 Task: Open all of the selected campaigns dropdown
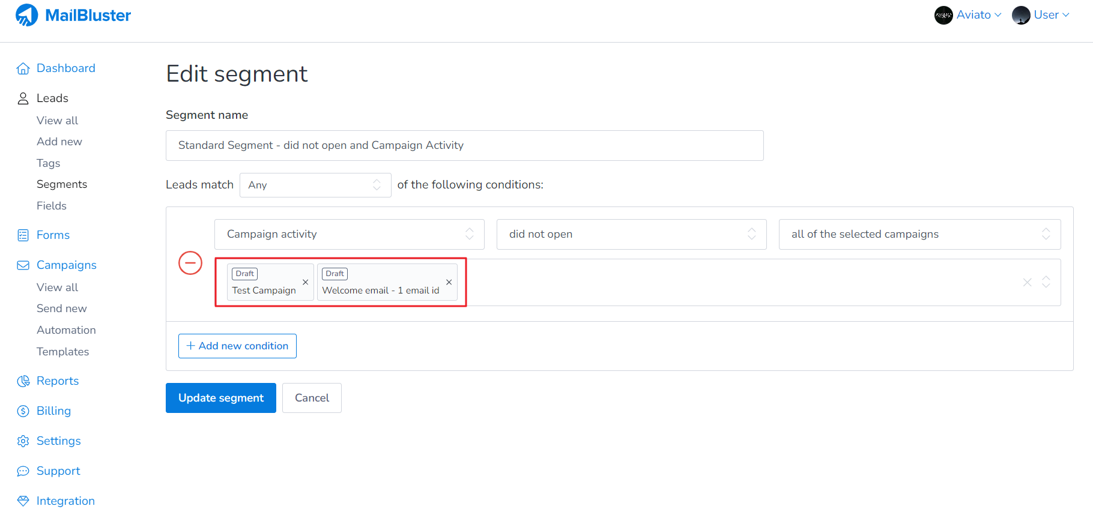(x=919, y=234)
